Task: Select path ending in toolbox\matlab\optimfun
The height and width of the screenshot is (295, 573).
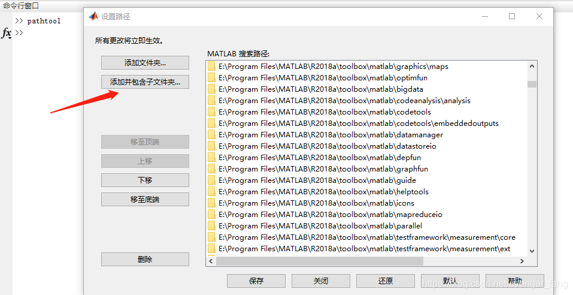Action: [x=323, y=77]
